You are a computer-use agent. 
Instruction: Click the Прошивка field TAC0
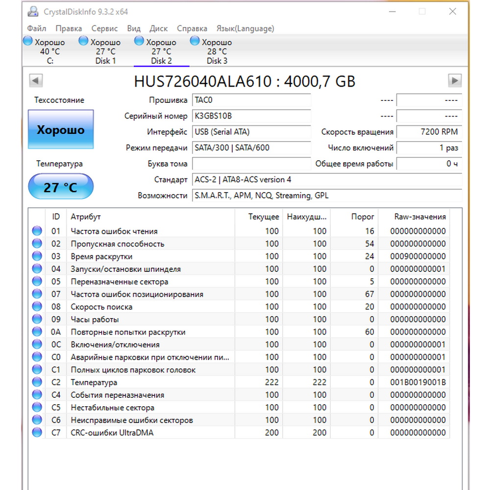(251, 100)
